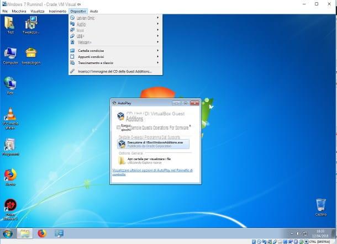Viewport: 337px width, 244px height.
Task: Open the Test folder on the desktop
Action: coord(10,25)
